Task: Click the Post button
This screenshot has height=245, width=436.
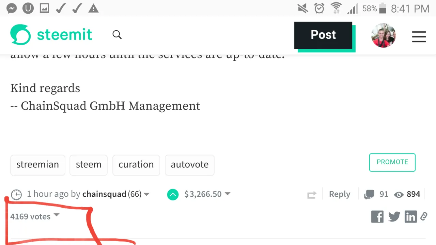Action: (323, 35)
